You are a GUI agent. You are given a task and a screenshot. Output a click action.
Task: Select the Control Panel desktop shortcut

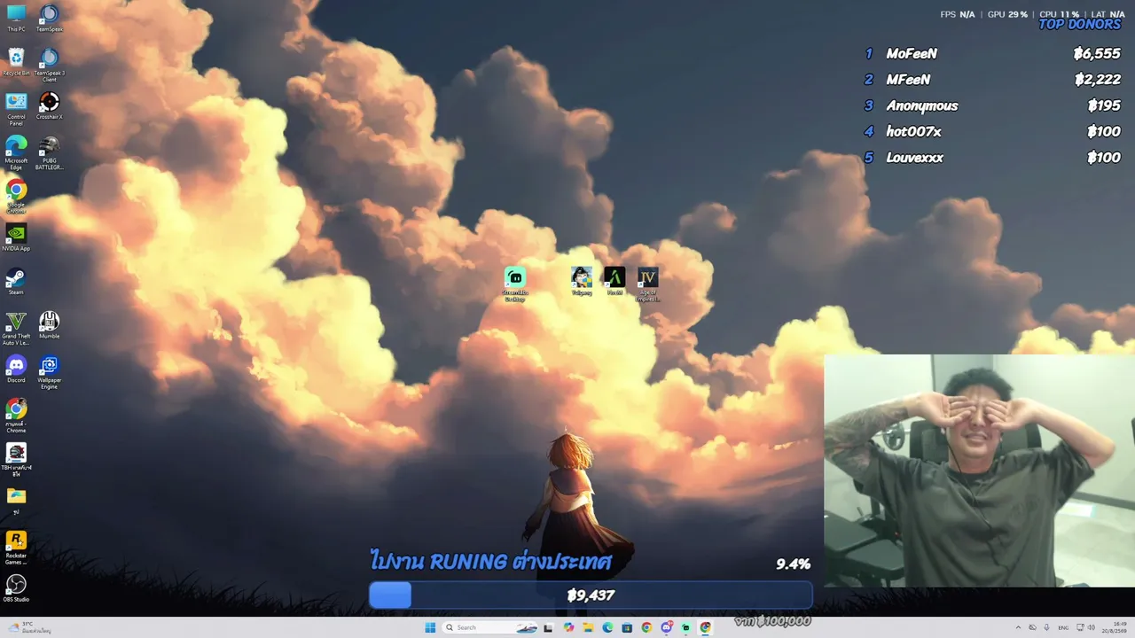16,108
